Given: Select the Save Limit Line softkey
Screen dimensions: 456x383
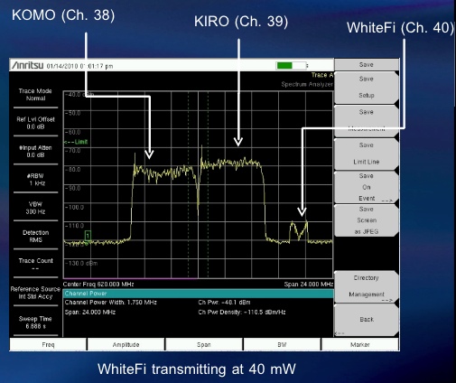Looking at the screenshot, I should click(367, 154).
